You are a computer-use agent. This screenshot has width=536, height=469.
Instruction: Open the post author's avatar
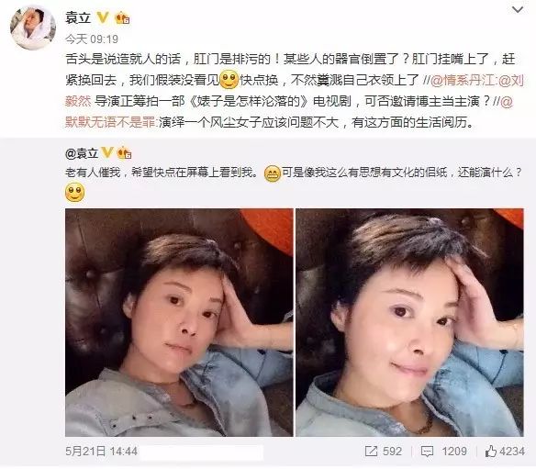pyautogui.click(x=32, y=28)
